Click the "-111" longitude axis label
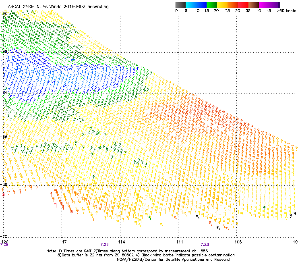 pos(178,242)
